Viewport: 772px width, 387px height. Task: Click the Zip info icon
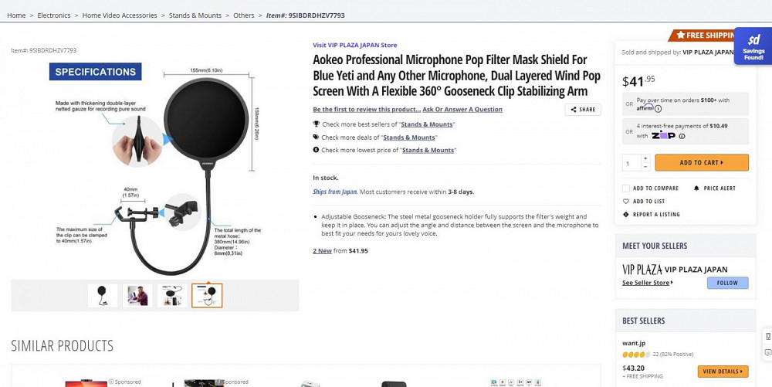tap(682, 136)
